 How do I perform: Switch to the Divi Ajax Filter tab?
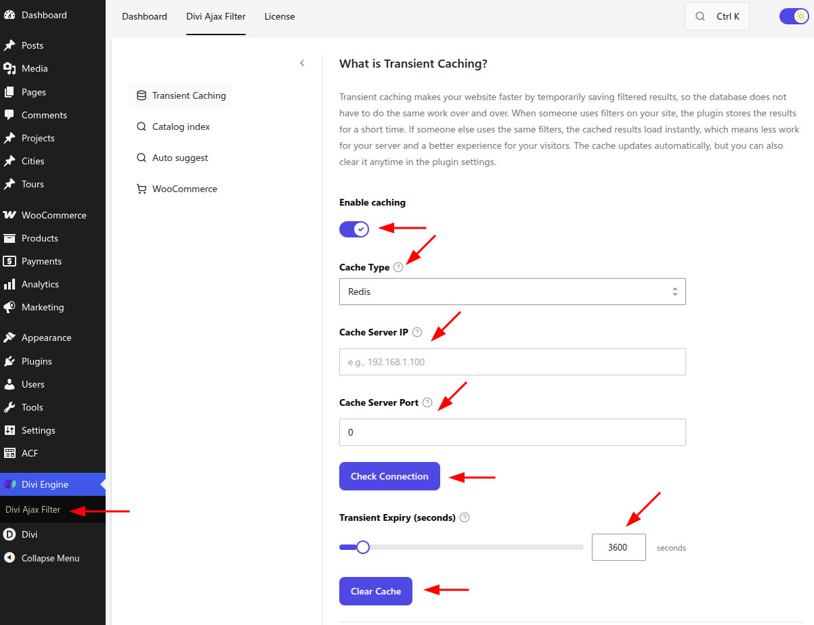point(216,16)
